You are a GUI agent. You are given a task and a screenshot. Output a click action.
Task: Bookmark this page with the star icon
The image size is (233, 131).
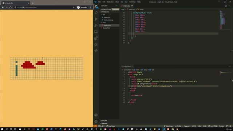click(x=74, y=7)
